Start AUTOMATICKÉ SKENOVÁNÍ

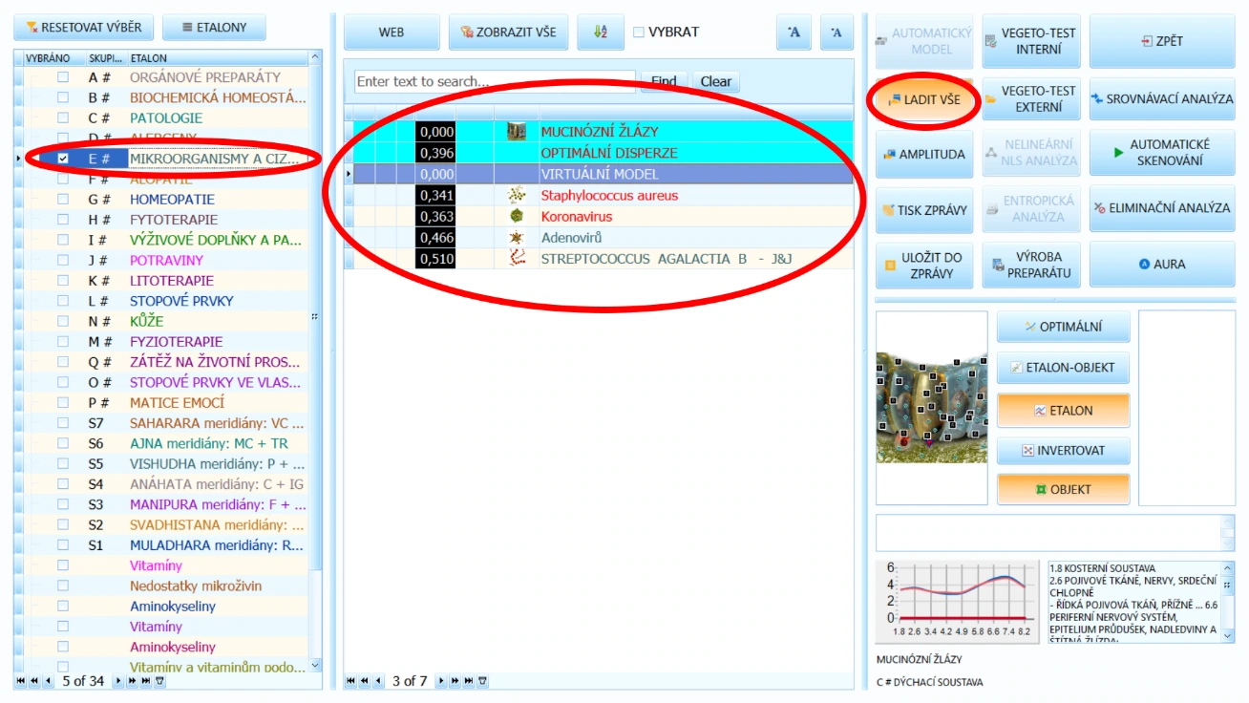tap(1162, 153)
